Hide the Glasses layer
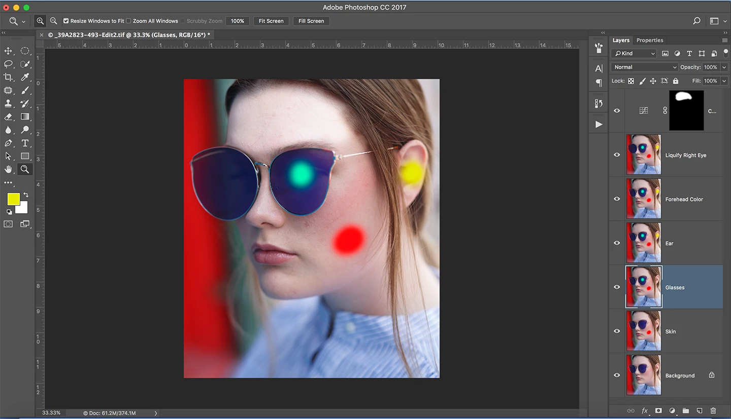Viewport: 731px width, 419px height. (x=617, y=287)
